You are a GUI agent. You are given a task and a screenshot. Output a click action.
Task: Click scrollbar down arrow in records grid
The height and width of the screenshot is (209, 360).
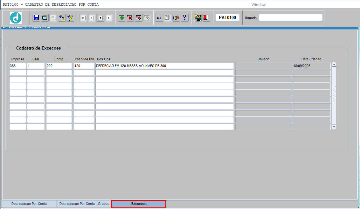pos(334,127)
